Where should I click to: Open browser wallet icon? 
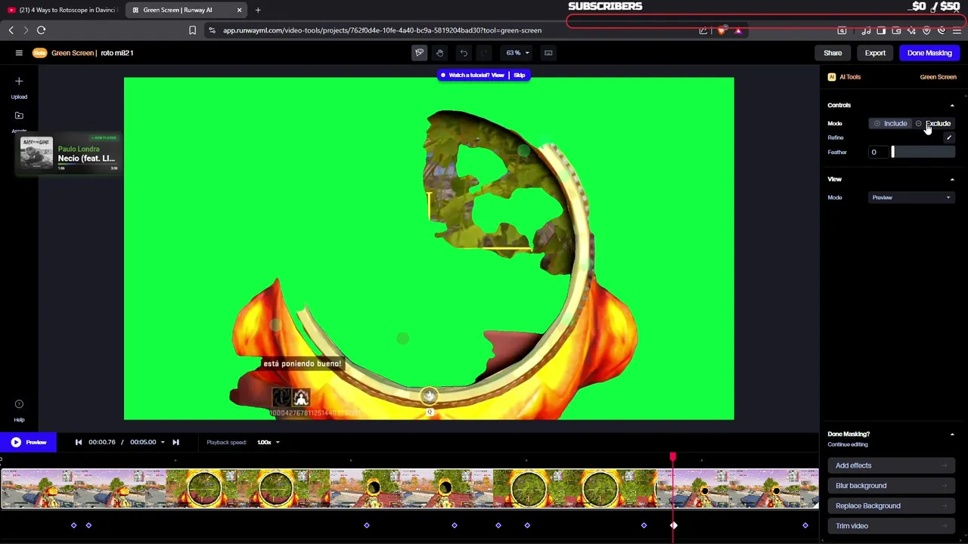(x=896, y=30)
